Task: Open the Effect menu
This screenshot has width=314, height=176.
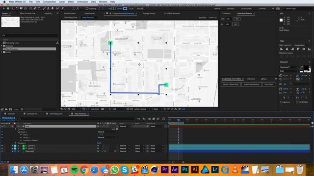Action: tap(71, 1)
